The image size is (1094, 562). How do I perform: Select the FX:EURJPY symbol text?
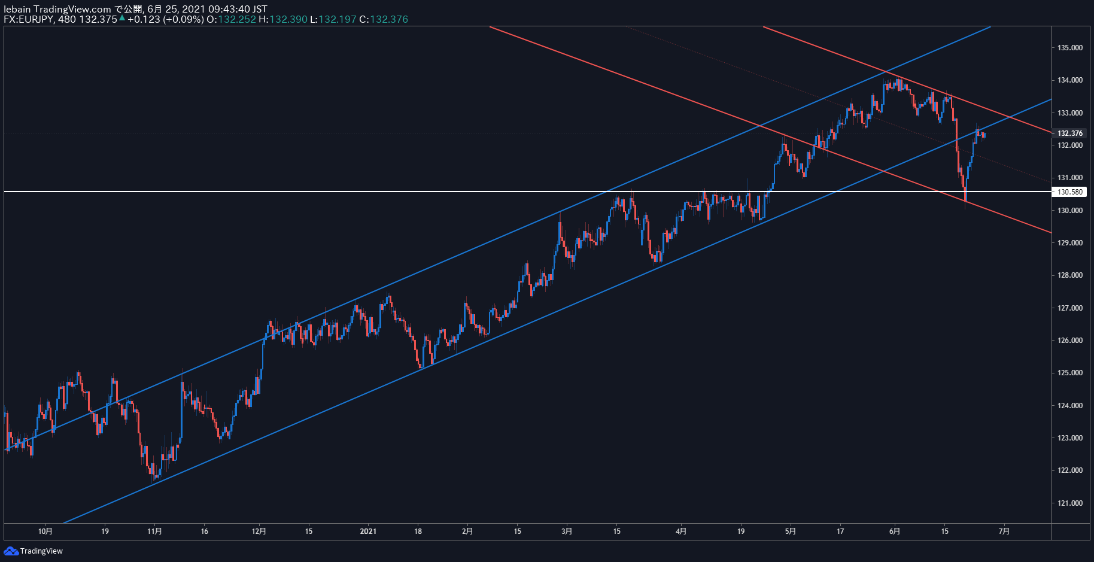[28, 19]
